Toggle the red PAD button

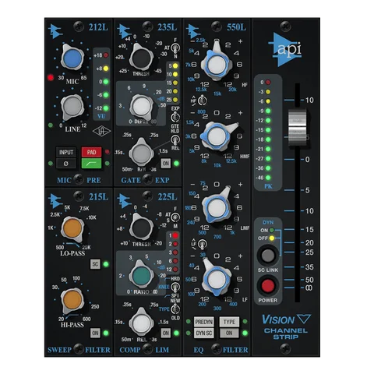coord(91,152)
